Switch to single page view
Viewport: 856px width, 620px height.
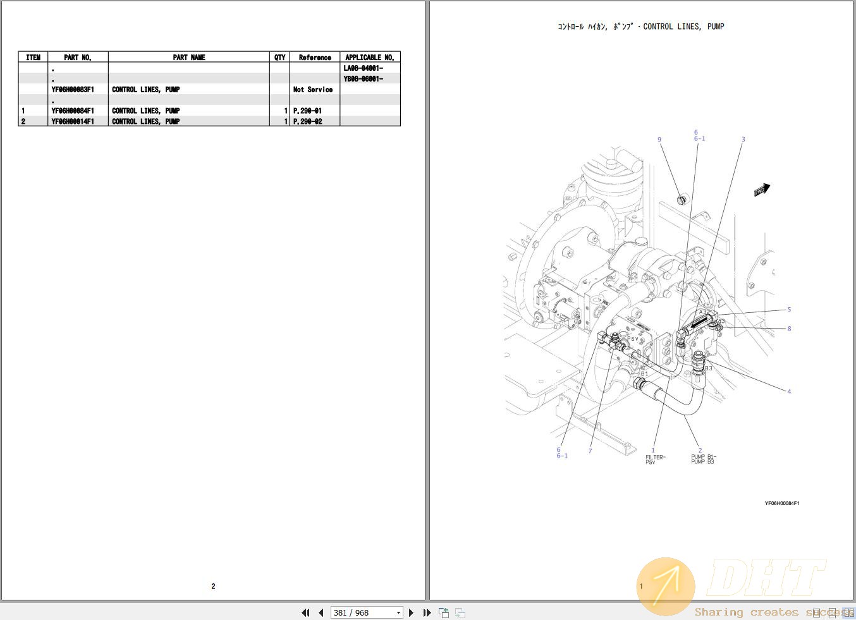coord(817,612)
